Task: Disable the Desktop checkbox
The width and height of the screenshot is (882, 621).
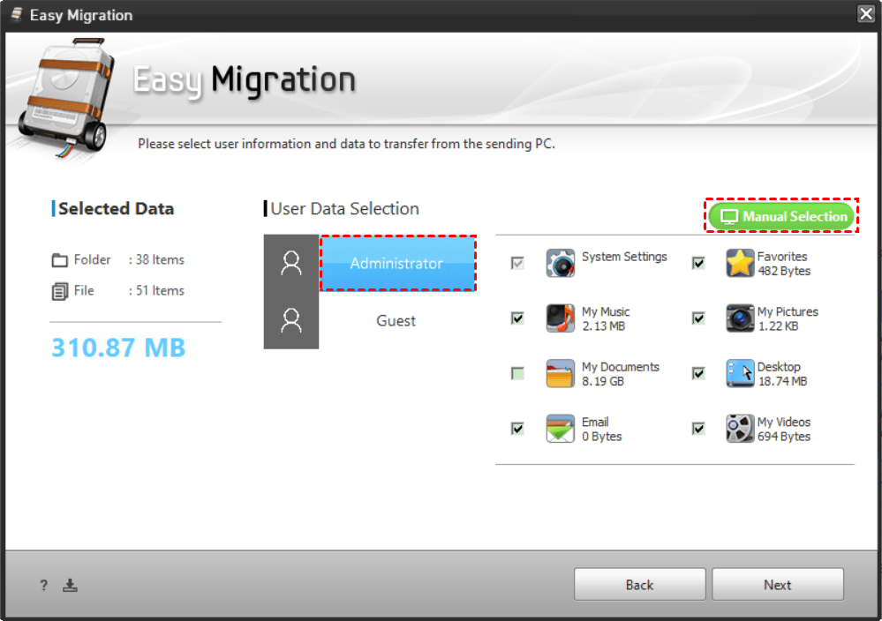Action: click(x=698, y=374)
